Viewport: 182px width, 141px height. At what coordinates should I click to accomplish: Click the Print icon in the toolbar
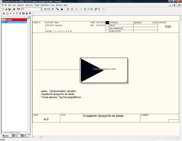[14, 9]
